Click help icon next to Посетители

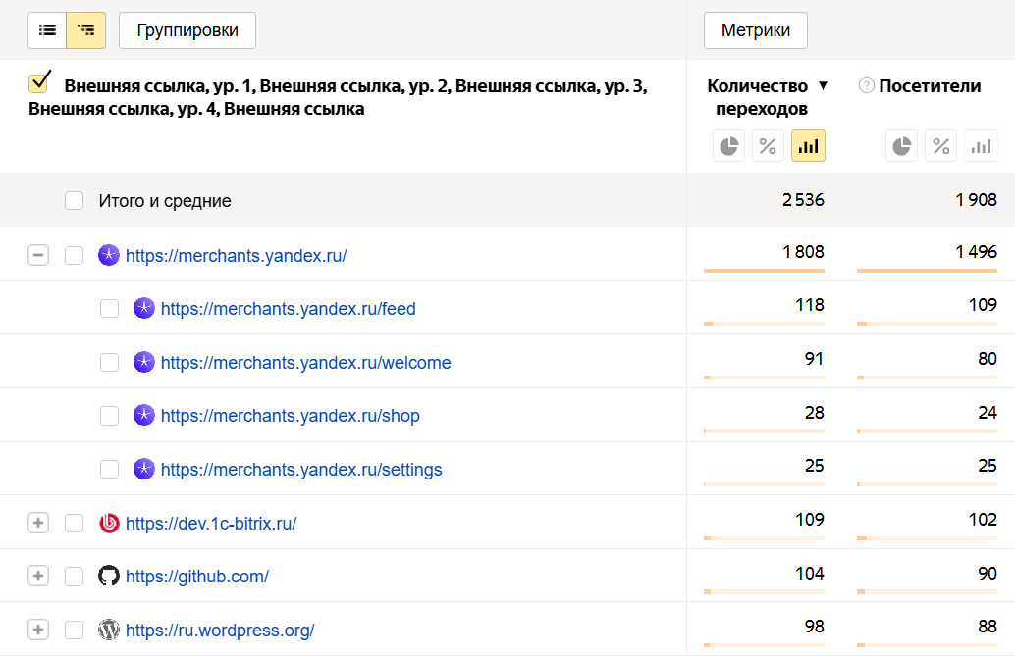coord(866,86)
